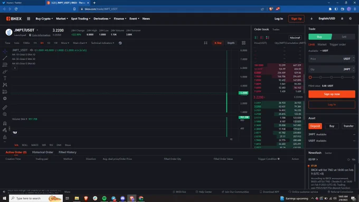The height and width of the screenshot is (202, 359).
Task: Open the Filled History tab
Action: [68, 152]
